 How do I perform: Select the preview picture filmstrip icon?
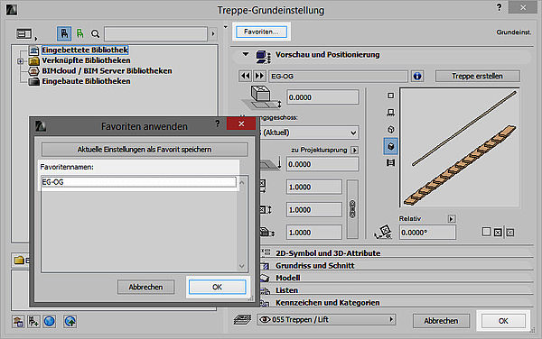click(390, 163)
